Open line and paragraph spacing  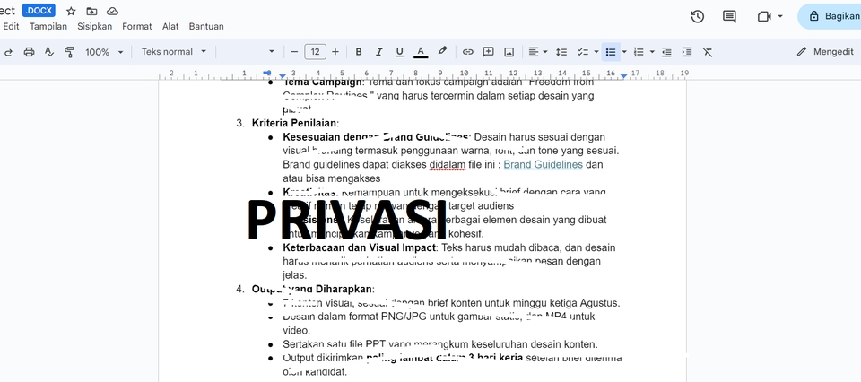tap(561, 52)
